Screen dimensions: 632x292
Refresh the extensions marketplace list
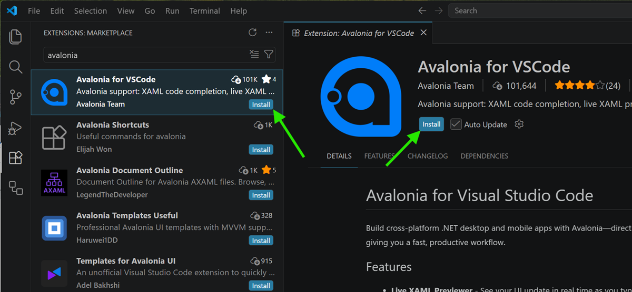click(x=253, y=33)
